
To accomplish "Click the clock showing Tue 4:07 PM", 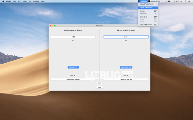I will pyautogui.click(x=177, y=1).
